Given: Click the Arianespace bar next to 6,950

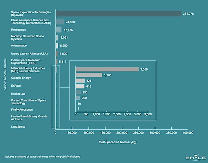Looking at the screenshot, I should pos(57,46).
